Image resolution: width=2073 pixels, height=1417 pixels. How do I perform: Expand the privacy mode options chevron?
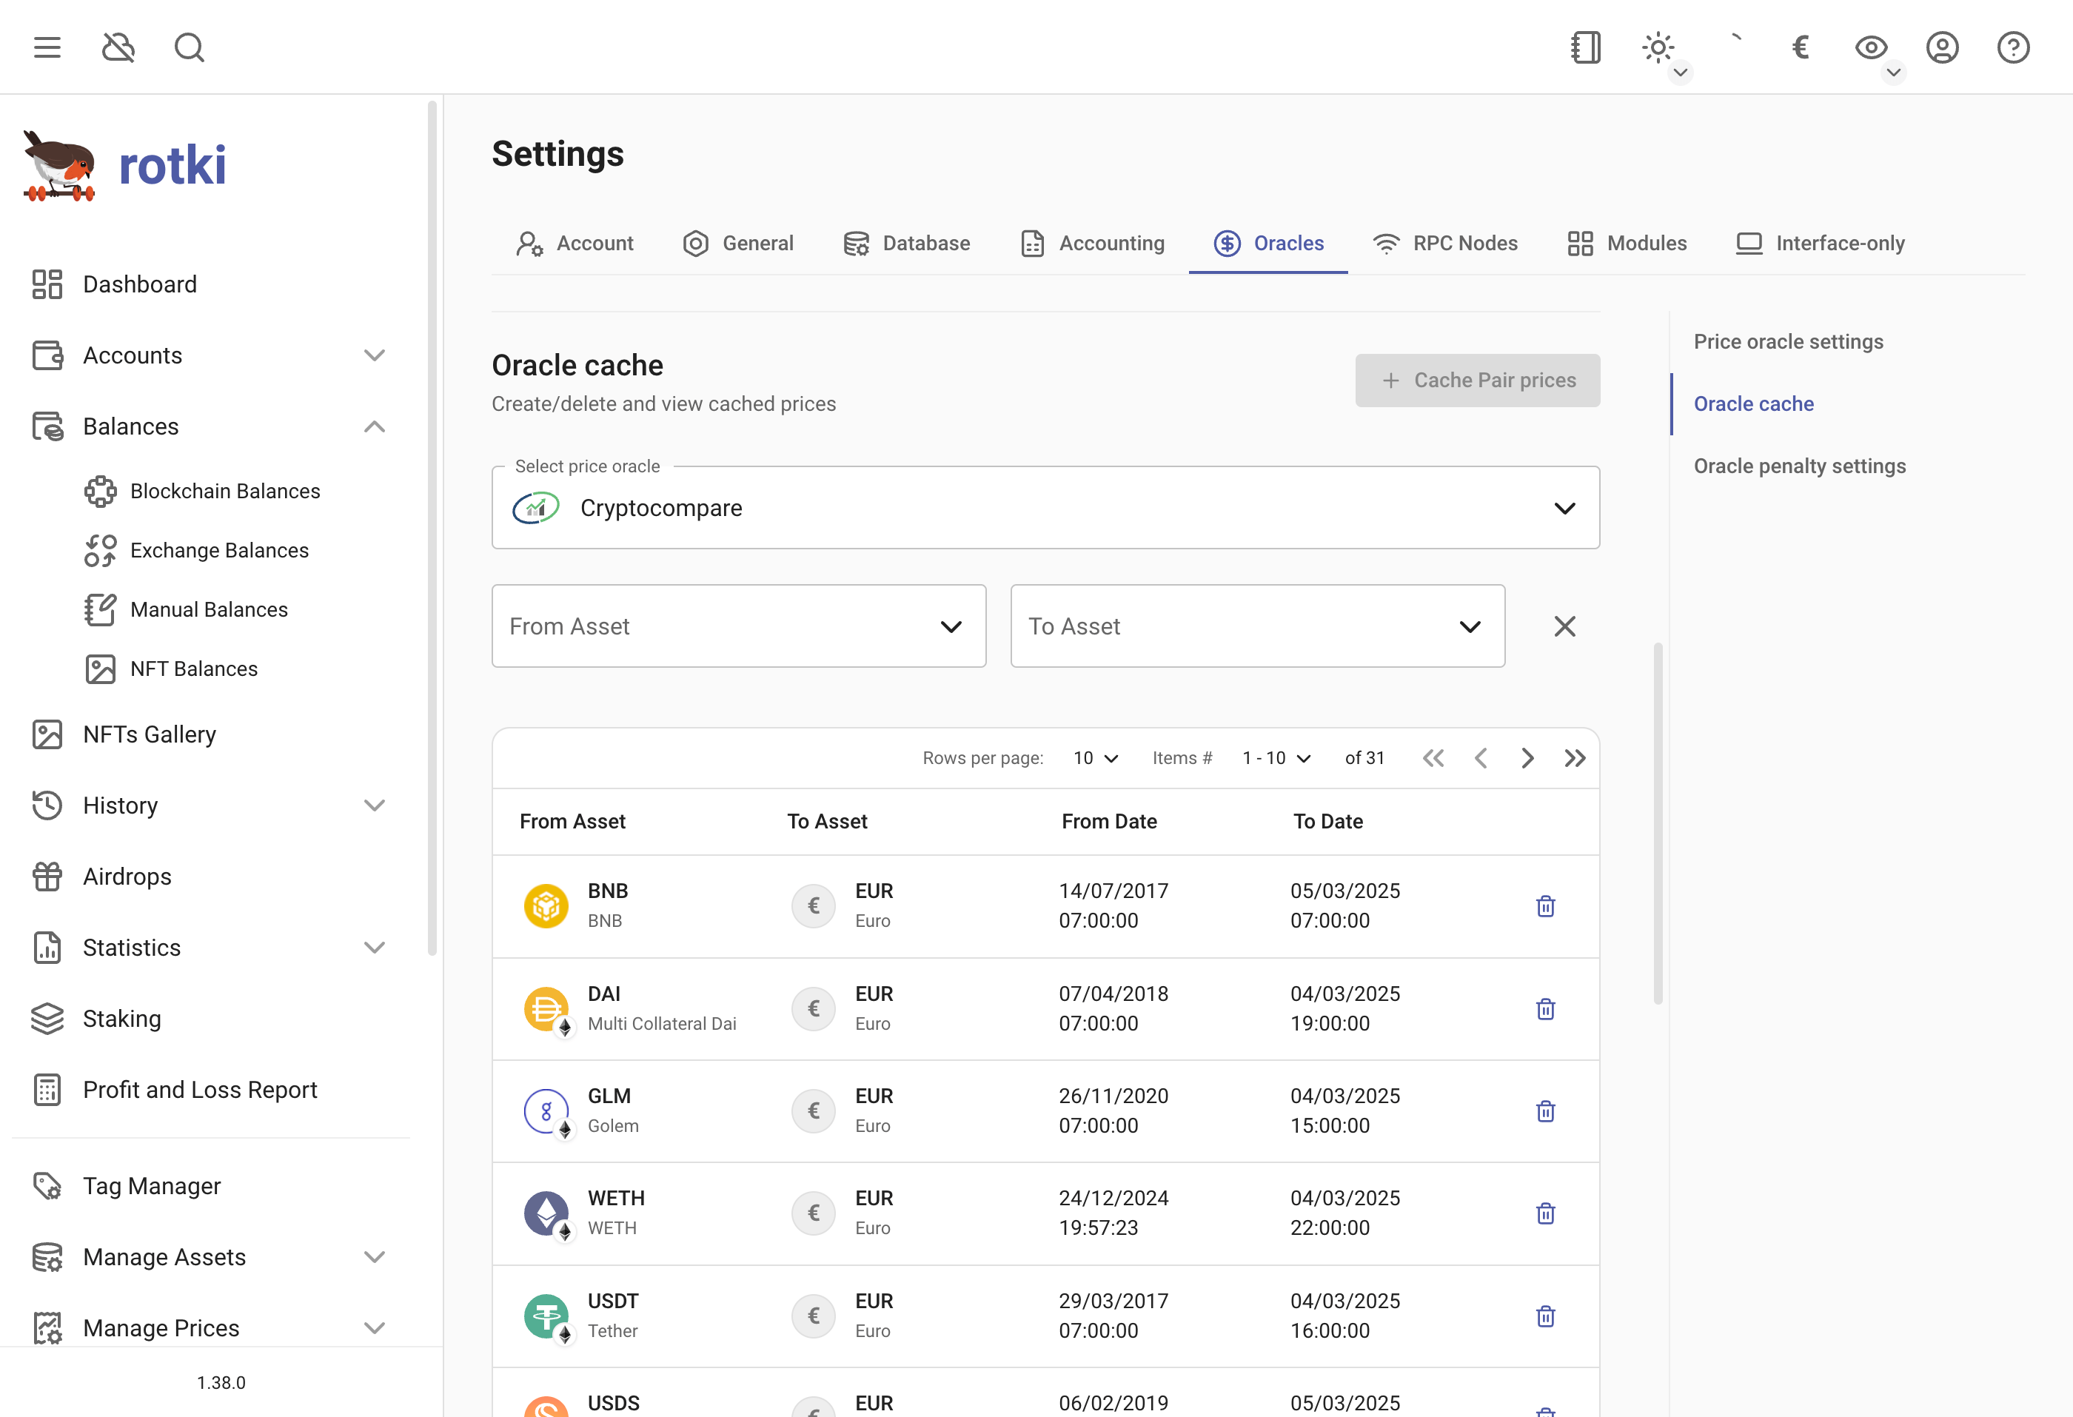click(1893, 73)
